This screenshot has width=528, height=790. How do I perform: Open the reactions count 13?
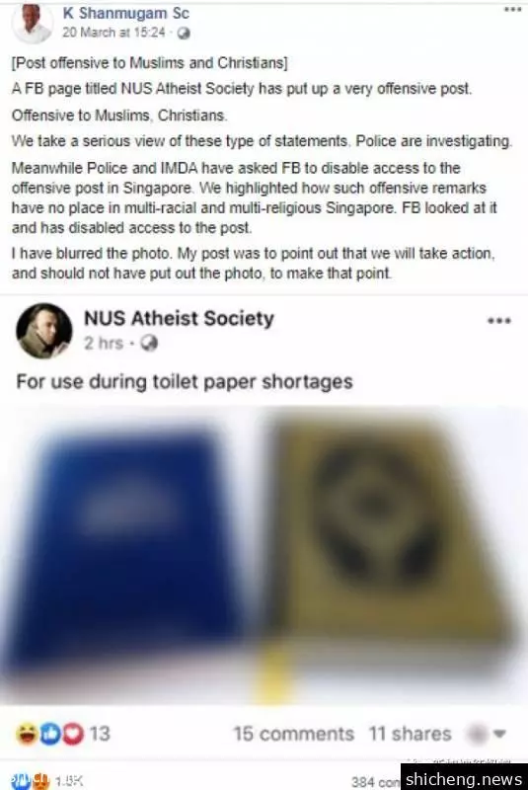[x=100, y=734]
